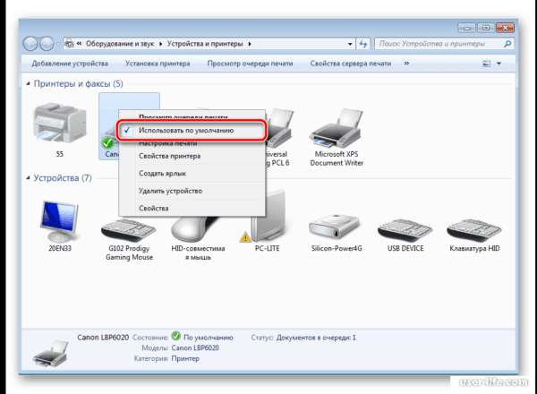Click the 'Установка принтера' toolbar button
Viewport: 537px width, 394px height.
pos(157,64)
